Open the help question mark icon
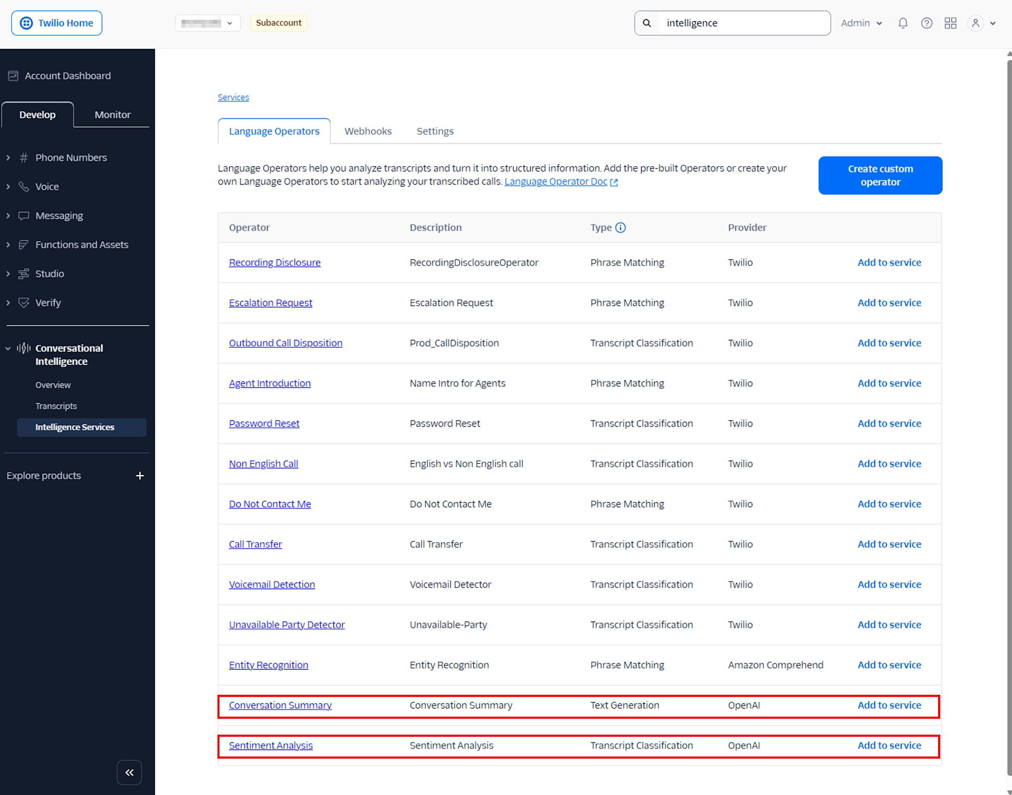The height and width of the screenshot is (795, 1012). click(926, 23)
